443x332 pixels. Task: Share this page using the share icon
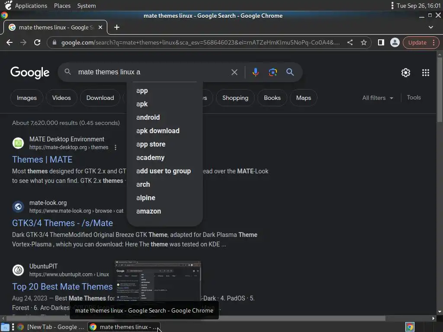tap(350, 42)
